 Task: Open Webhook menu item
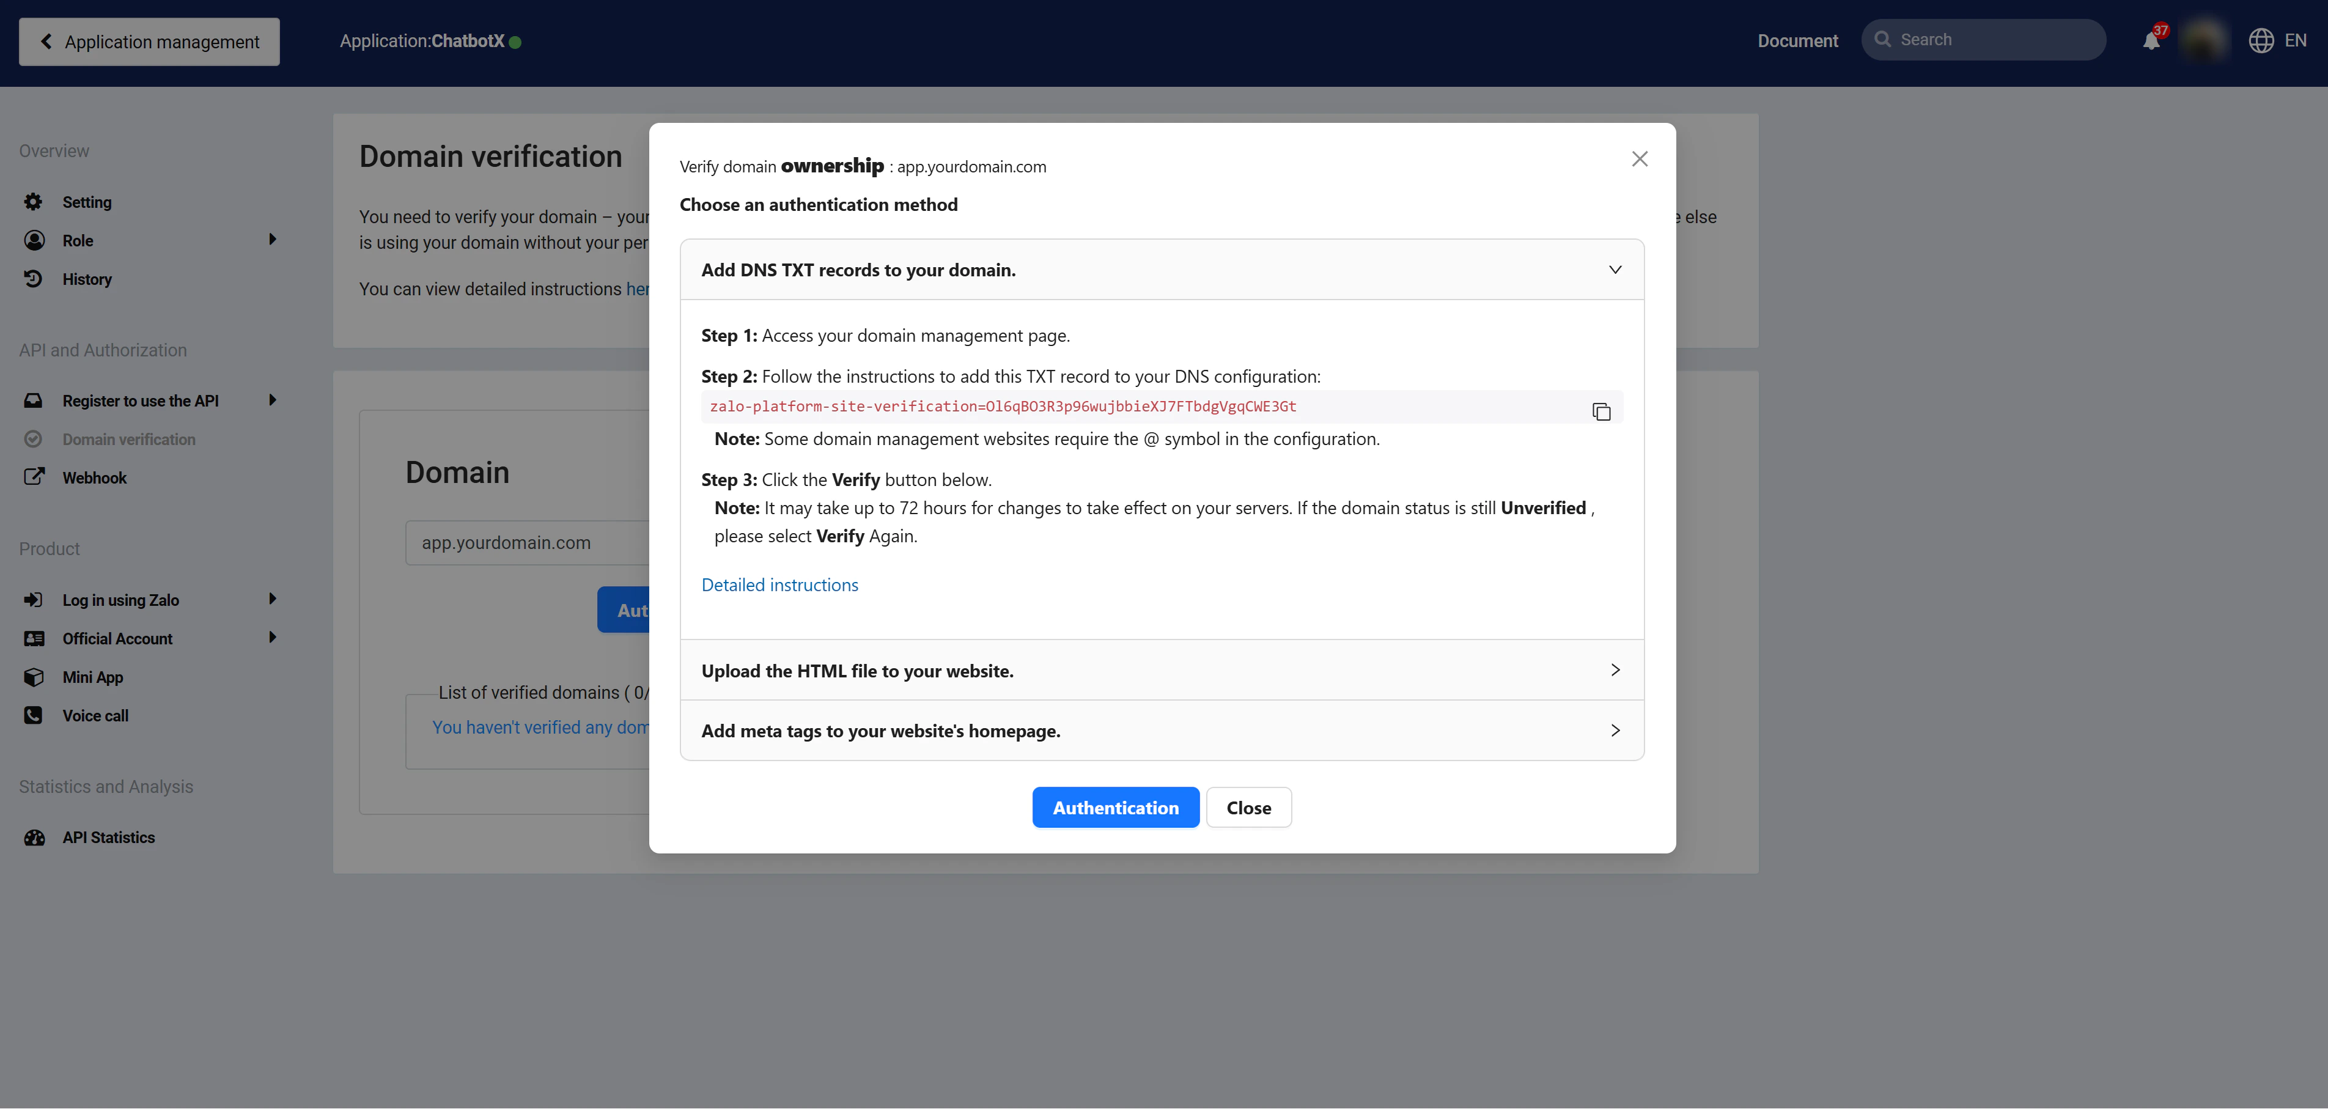point(94,478)
